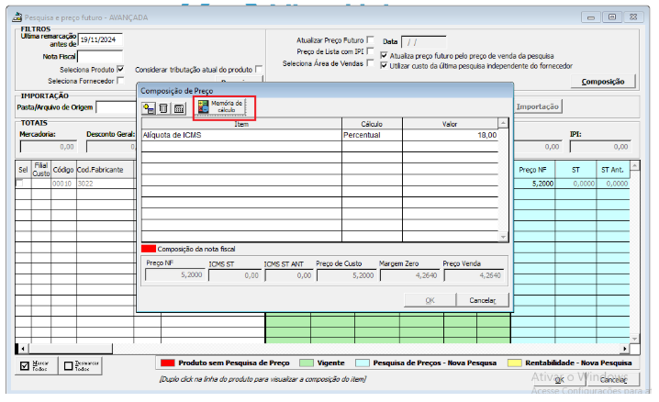Click the Marcar Todos checked-box button
The height and width of the screenshot is (402, 659).
pos(34,366)
